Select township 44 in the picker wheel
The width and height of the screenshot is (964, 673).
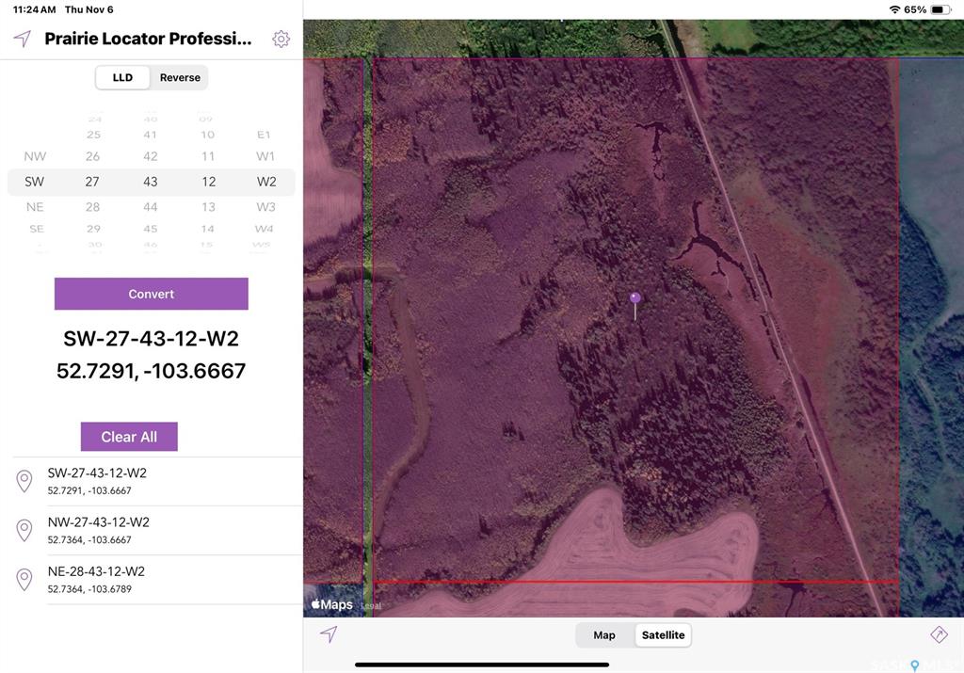click(151, 207)
